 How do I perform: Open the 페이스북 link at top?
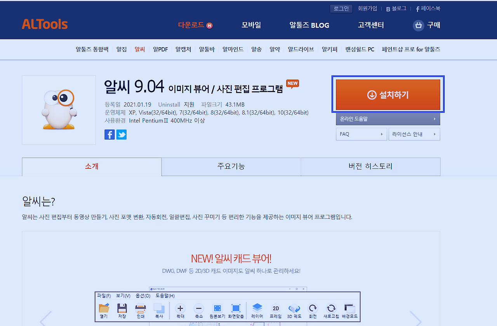point(428,9)
